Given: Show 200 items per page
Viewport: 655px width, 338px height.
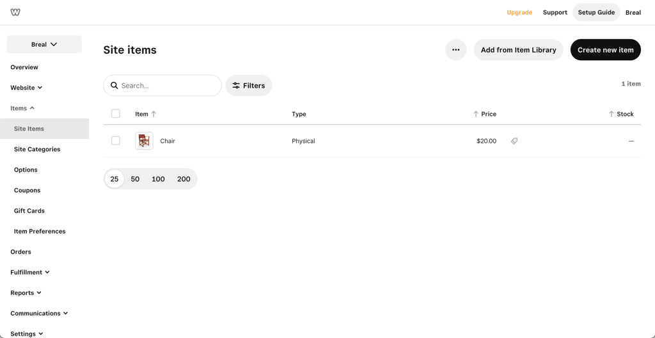Looking at the screenshot, I should 184,179.
